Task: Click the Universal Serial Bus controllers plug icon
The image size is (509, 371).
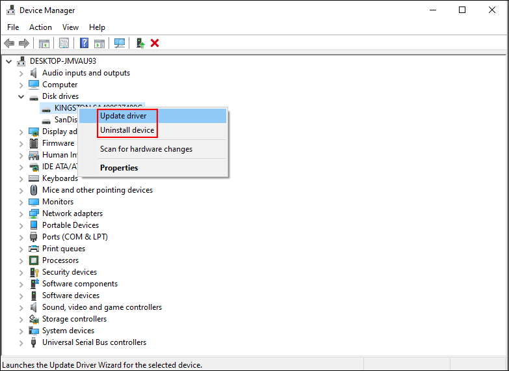Action: [x=33, y=342]
